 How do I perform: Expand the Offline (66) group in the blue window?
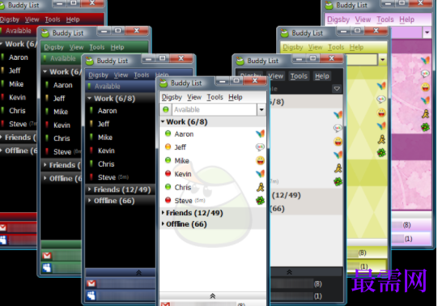(x=89, y=201)
